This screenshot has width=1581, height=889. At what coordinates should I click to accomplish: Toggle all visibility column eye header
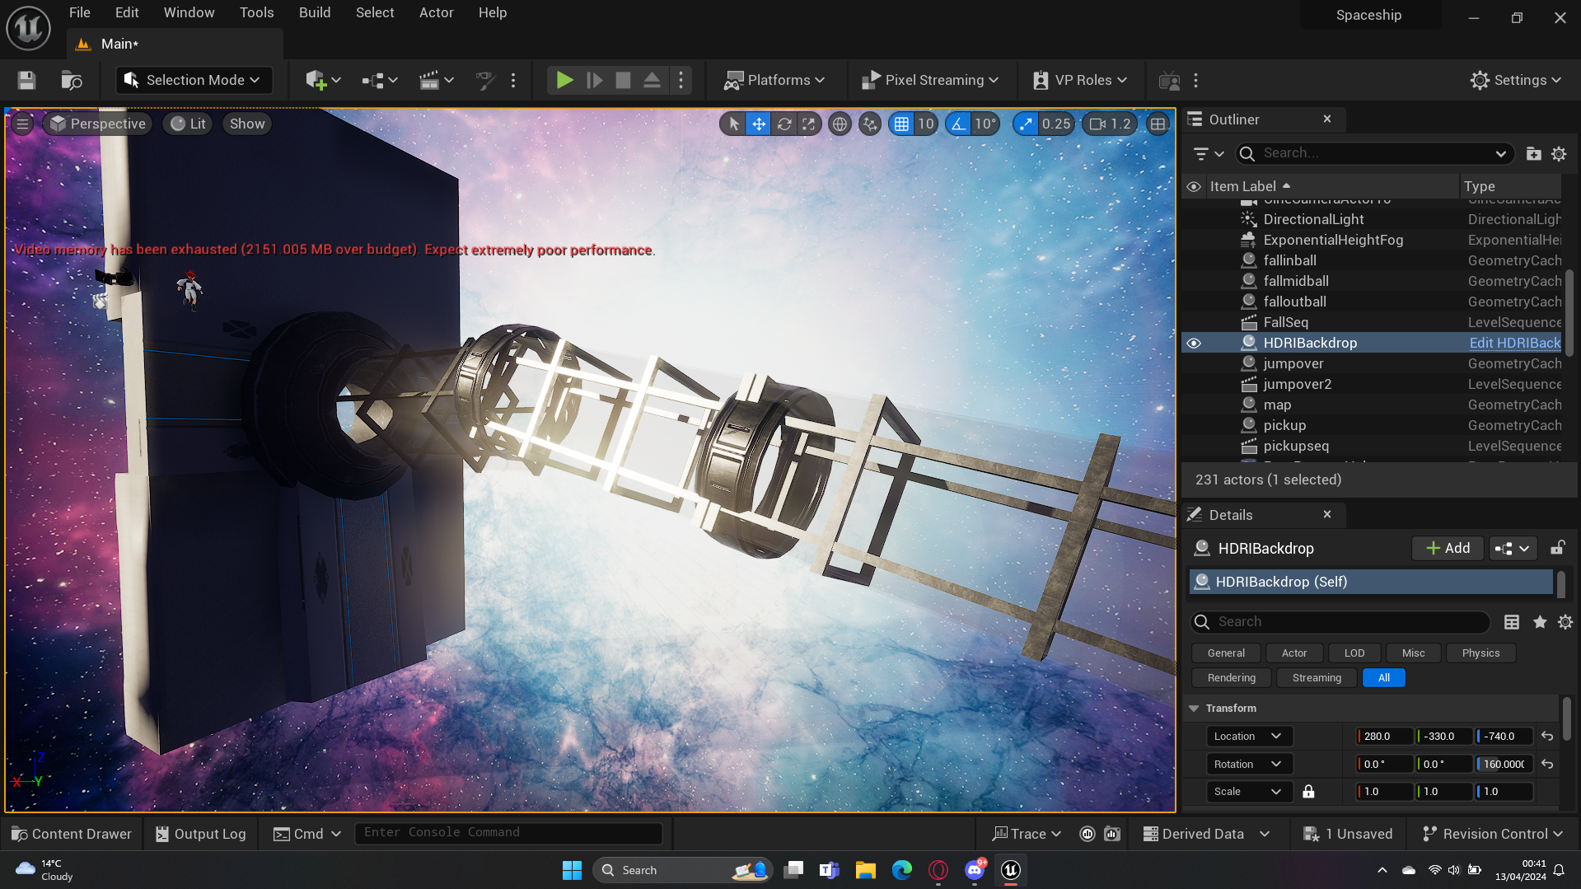pos(1194,186)
